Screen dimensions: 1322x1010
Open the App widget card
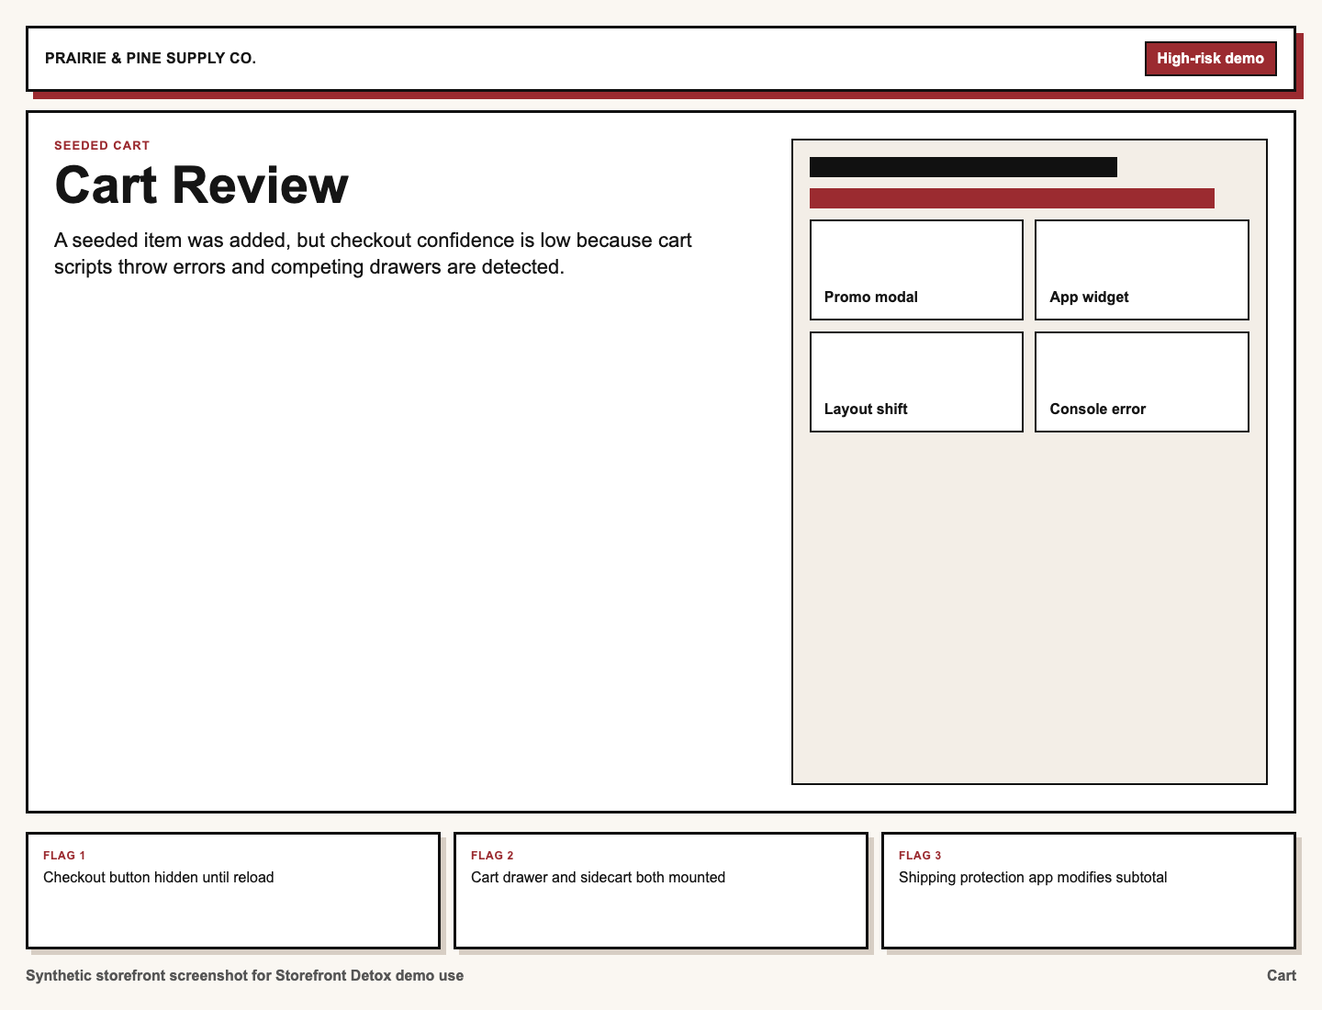[1142, 270]
